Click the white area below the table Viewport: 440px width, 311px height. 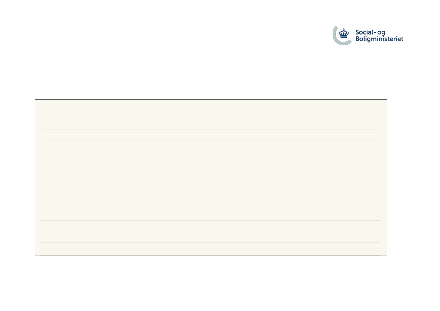tap(211, 283)
